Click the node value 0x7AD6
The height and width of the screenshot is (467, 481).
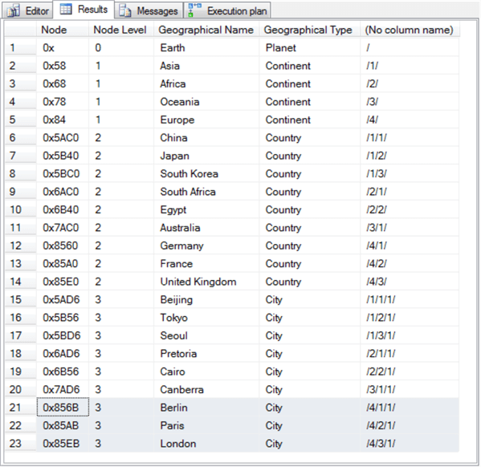[x=63, y=390]
